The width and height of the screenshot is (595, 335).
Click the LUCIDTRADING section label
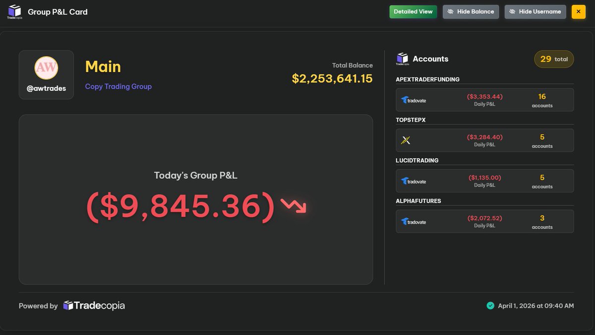417,160
